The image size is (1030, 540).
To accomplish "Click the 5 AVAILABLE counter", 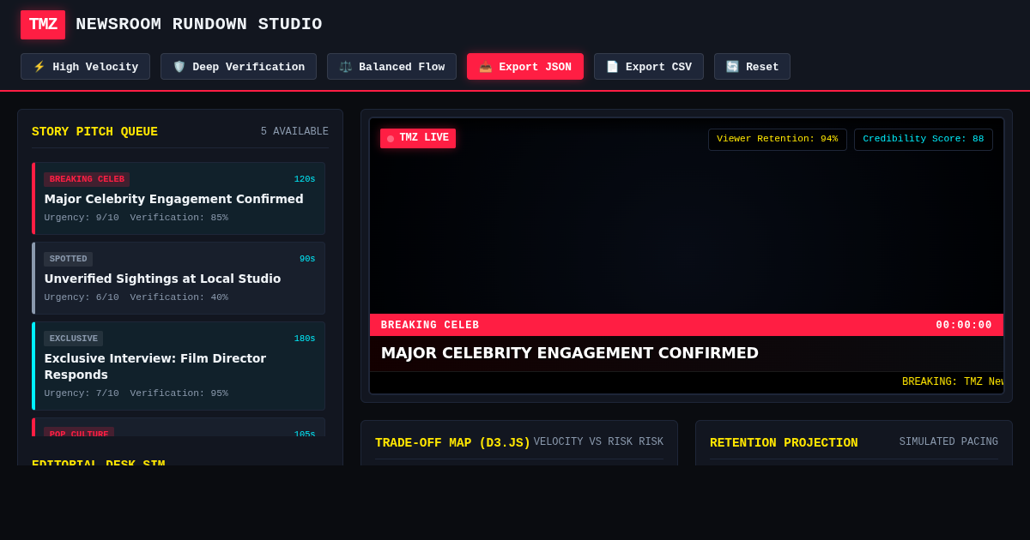I will (x=294, y=132).
